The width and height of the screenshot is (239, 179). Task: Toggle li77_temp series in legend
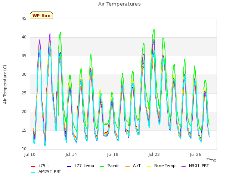click(81, 166)
